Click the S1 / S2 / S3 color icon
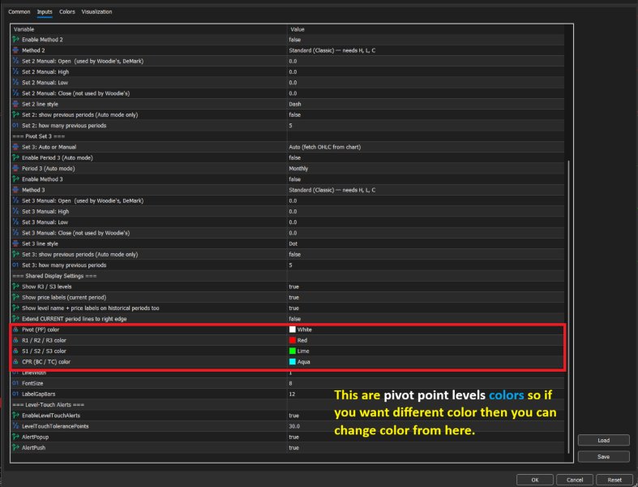Screen dimensions: 638x487 coord(15,351)
